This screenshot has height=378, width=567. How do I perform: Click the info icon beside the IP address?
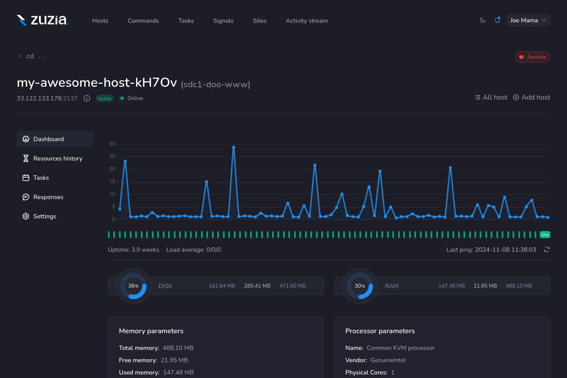87,98
